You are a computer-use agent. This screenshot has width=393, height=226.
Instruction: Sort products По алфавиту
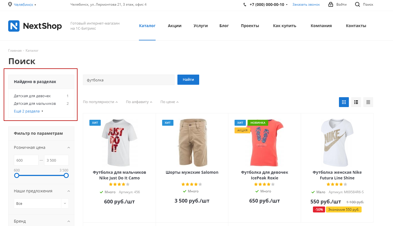pyautogui.click(x=139, y=102)
